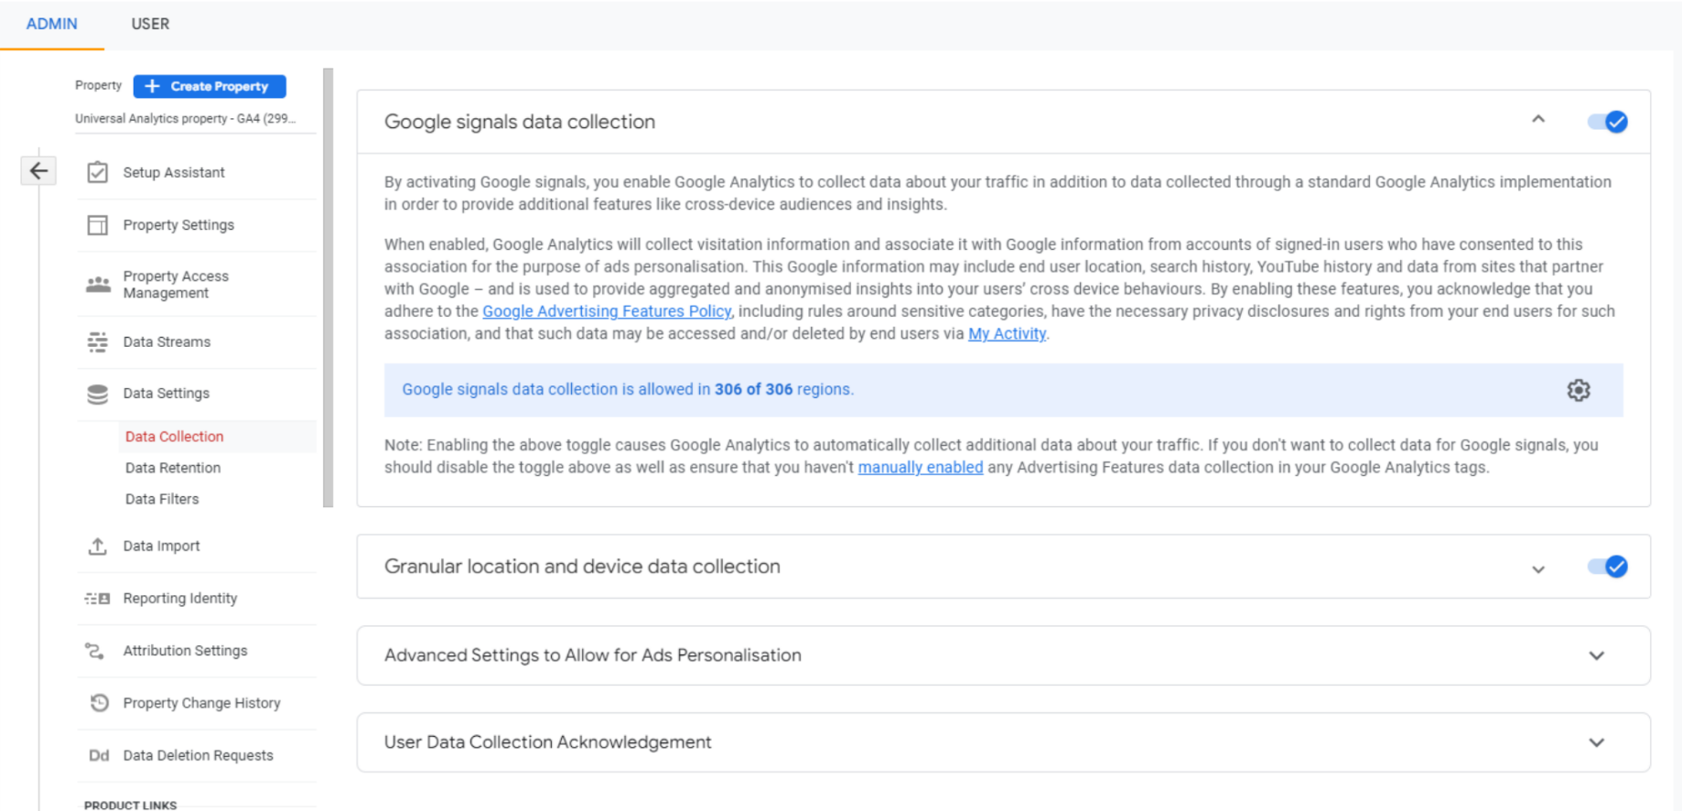
Task: Expand User Data Collection Acknowledgement section
Action: [x=1596, y=742]
